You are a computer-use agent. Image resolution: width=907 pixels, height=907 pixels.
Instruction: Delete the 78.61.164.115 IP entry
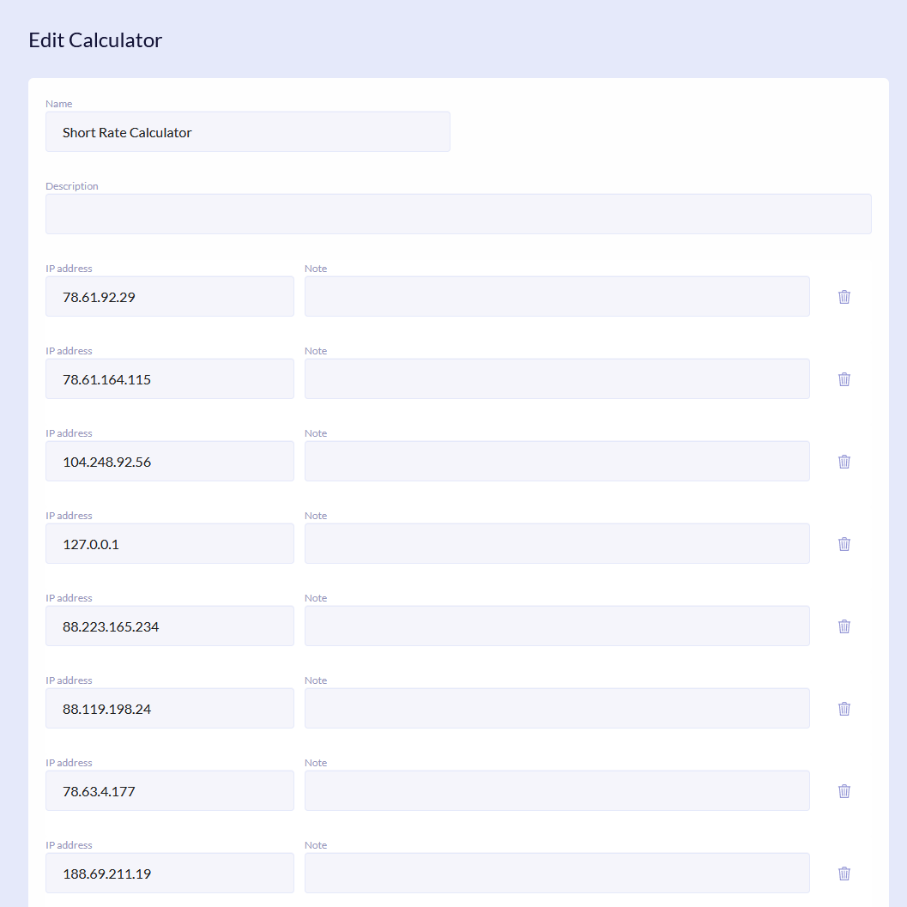tap(844, 378)
